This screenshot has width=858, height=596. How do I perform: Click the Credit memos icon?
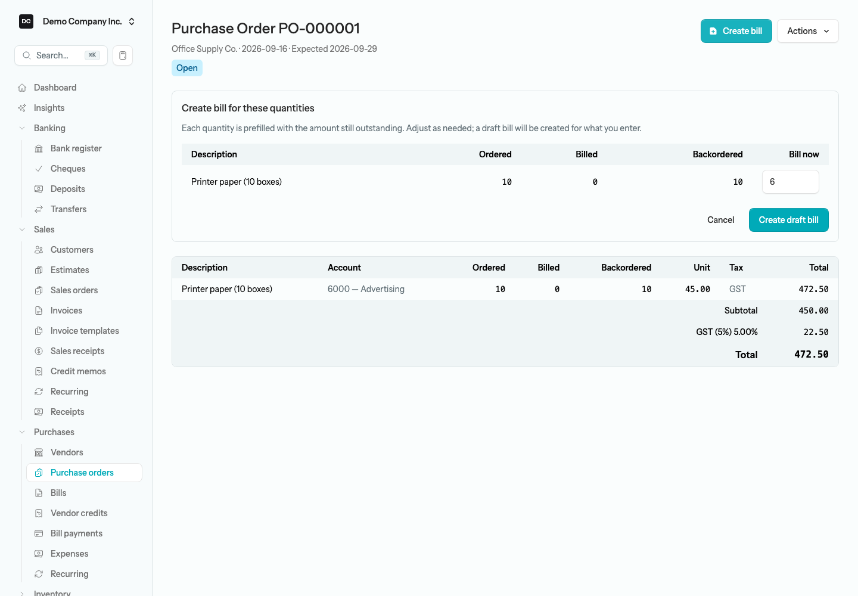(x=39, y=371)
